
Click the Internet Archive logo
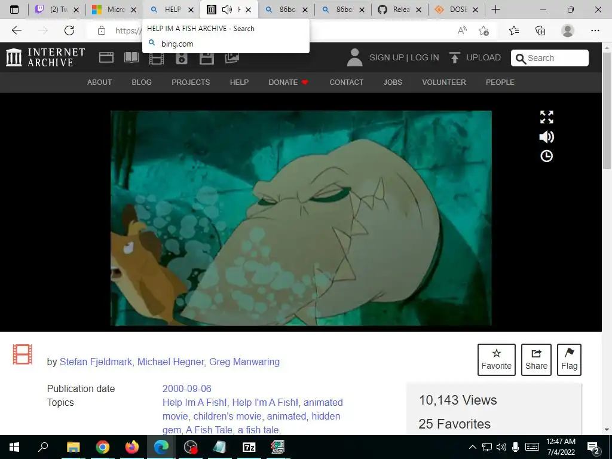coord(45,57)
